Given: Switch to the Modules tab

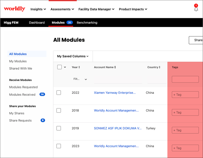Looking at the screenshot, I should pos(58,22).
